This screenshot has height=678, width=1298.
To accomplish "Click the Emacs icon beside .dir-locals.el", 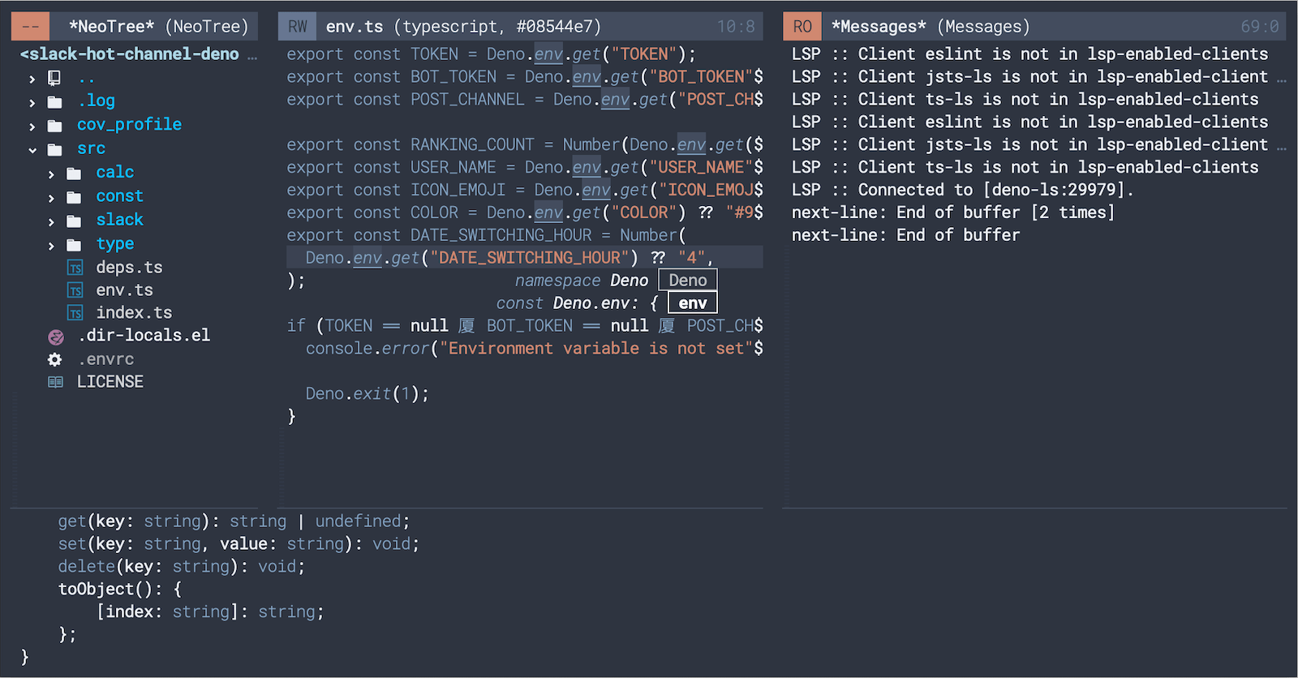I will pos(56,337).
